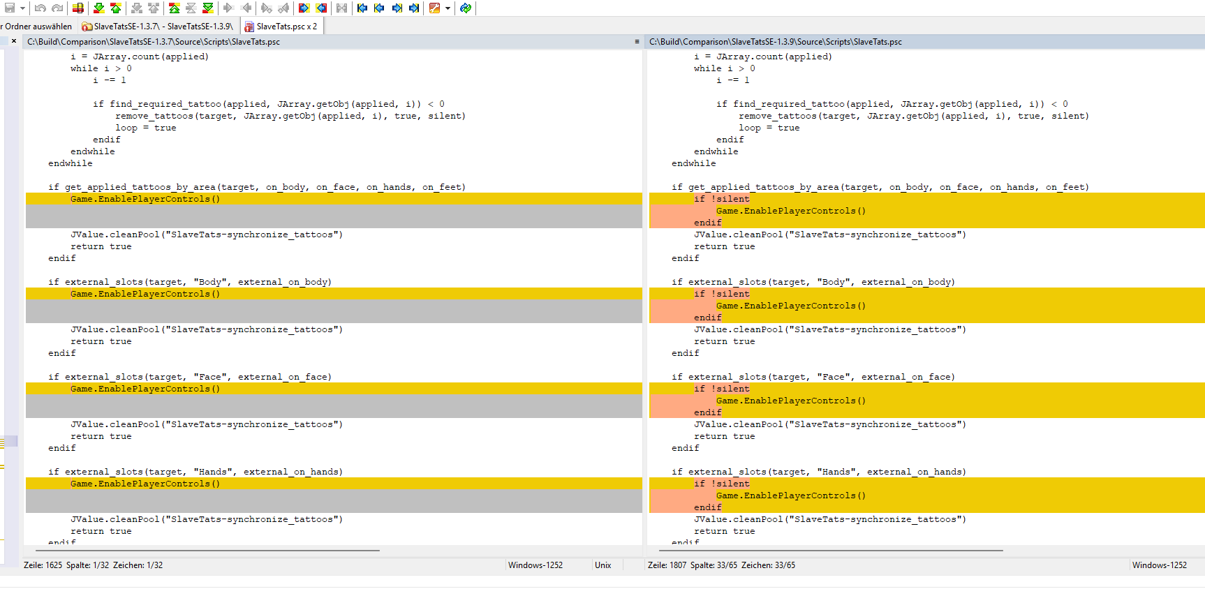Click 'Zeile: 1807' in the status bar

pos(667,565)
